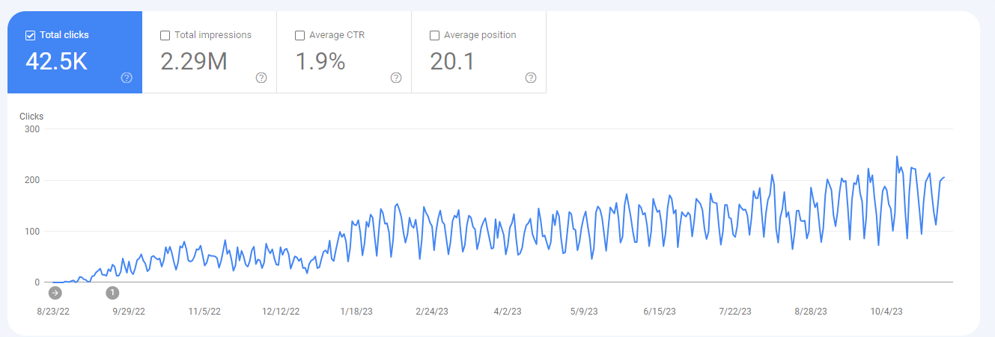Click the 6/15/23 date label
The image size is (995, 337).
pyautogui.click(x=660, y=312)
